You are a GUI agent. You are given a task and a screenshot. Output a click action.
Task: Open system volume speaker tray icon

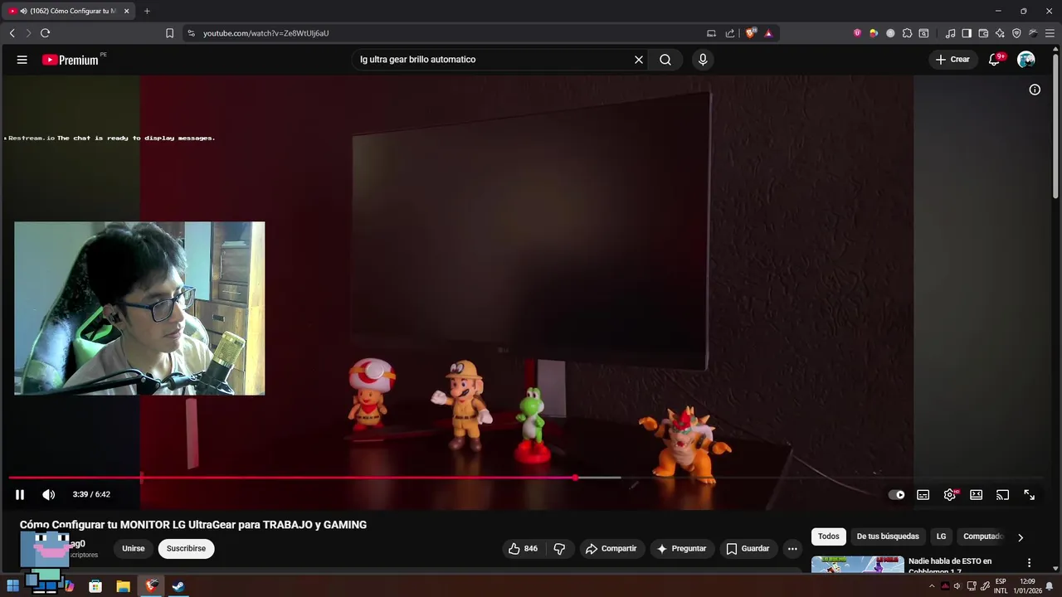pos(957,586)
